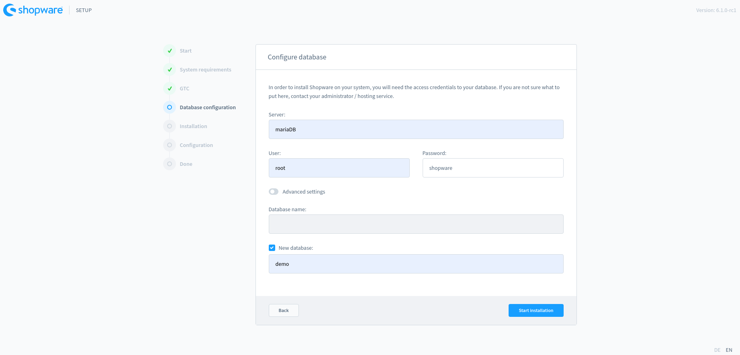The image size is (740, 355).
Task: Select Database configuration step label
Action: pyautogui.click(x=208, y=107)
